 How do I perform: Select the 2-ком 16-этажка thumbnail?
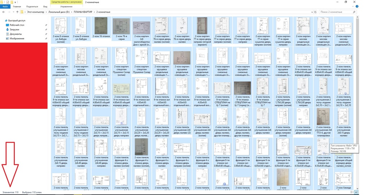(101, 27)
